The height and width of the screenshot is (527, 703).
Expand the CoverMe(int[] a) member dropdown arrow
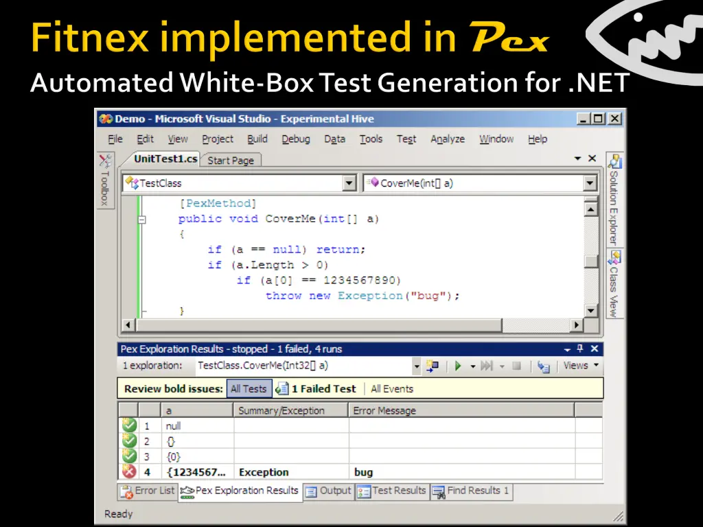[x=590, y=183]
